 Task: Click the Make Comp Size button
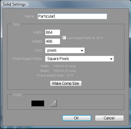[x=66, y=84]
